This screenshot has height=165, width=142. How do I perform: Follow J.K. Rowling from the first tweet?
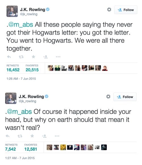pos(126,10)
